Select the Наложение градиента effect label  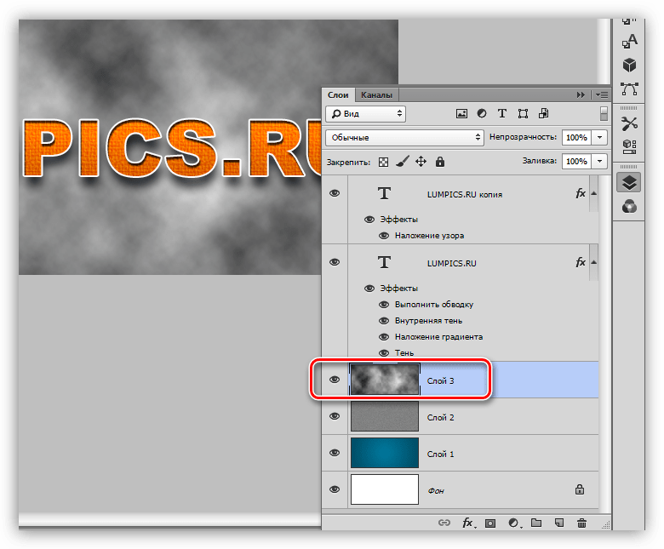click(x=438, y=337)
